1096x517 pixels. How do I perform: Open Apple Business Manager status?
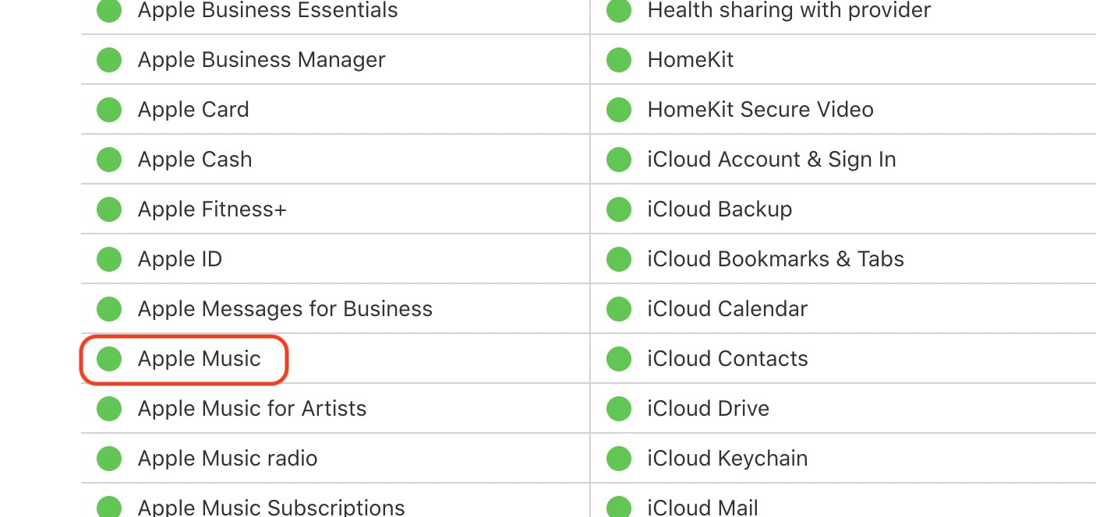pyautogui.click(x=261, y=60)
